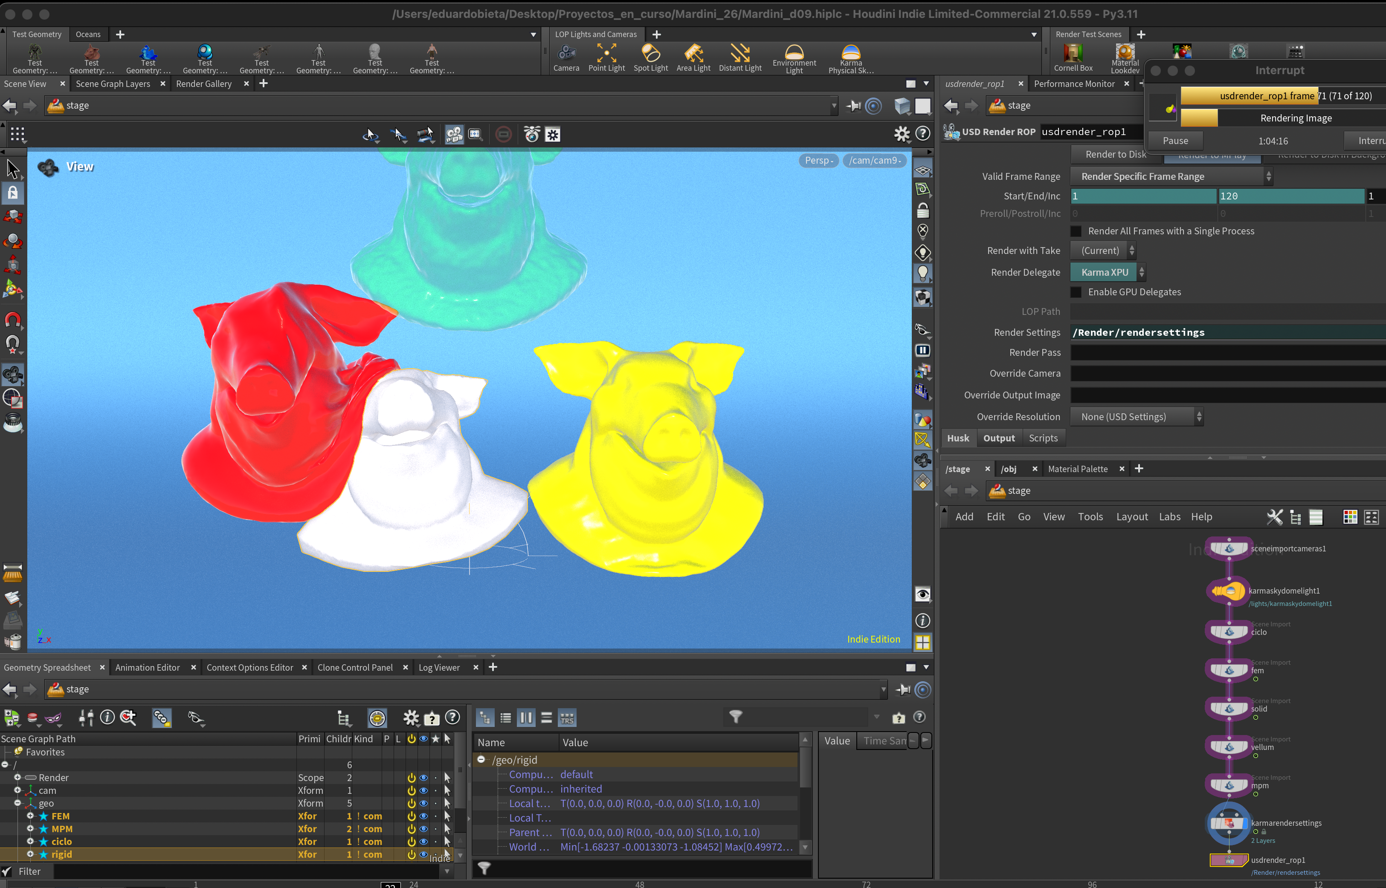Click the karmaskydomelight1 node icon
This screenshot has height=888, width=1386.
[1229, 591]
